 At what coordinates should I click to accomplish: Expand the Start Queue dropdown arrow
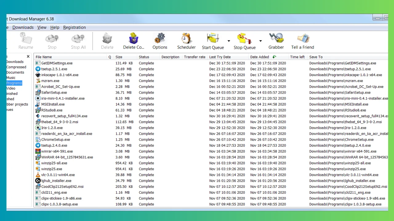tap(229, 41)
